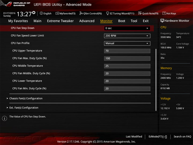
Task: Click the CPU Fan Profile label
Action: click(20, 43)
